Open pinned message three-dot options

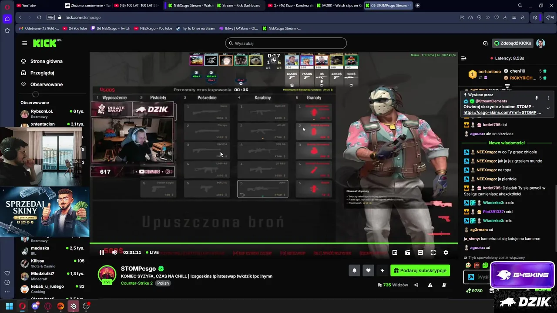pos(548,98)
